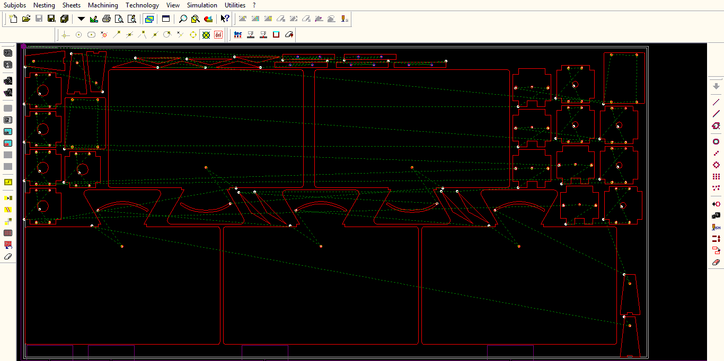The width and height of the screenshot is (724, 361).
Task: Click the yellow diagonal-striped icon in left sidebar
Action: pos(8,210)
